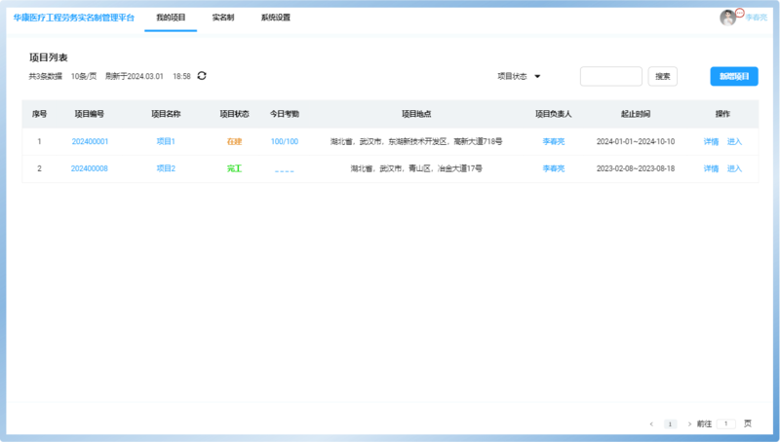This screenshot has height=442, width=780.
Task: Open the red message notification badge
Action: click(740, 13)
